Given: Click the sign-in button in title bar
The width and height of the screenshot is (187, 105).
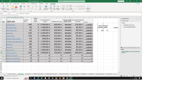Looking at the screenshot, I should (x=121, y=1).
